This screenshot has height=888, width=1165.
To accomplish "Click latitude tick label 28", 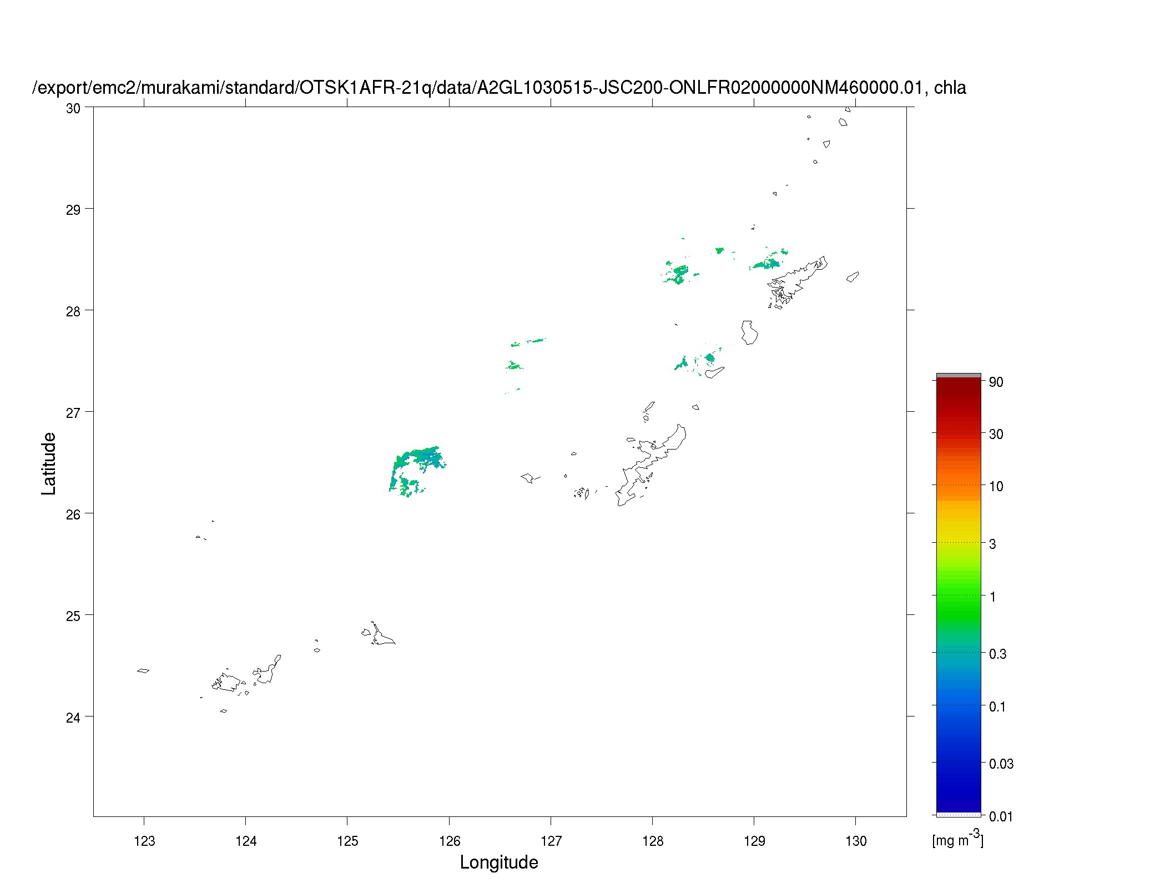I will [73, 312].
